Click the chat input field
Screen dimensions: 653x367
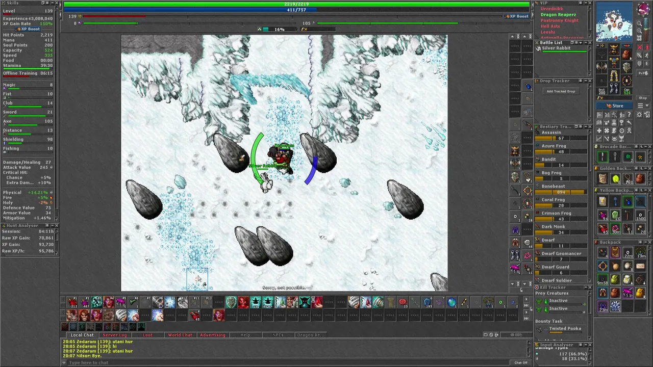pos(288,362)
